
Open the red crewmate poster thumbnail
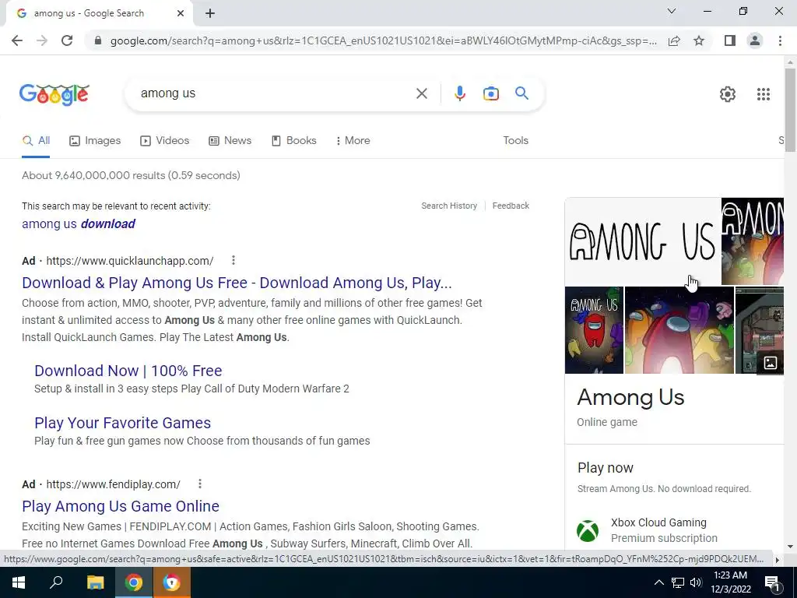pyautogui.click(x=594, y=330)
